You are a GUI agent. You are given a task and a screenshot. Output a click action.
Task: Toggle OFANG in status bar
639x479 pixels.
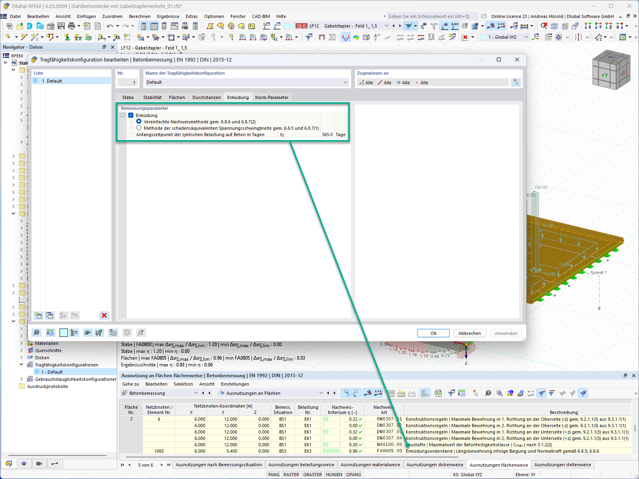(353, 475)
